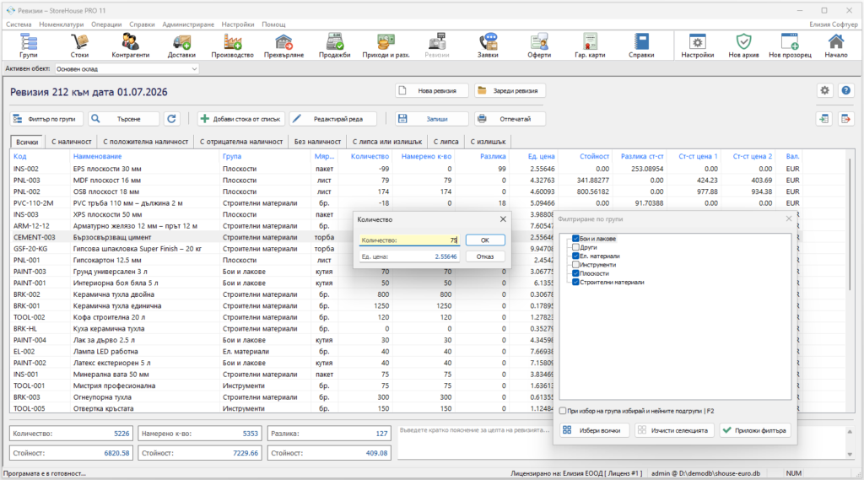Uncheck the Ел. материали group
864x480 pixels.
(x=575, y=256)
